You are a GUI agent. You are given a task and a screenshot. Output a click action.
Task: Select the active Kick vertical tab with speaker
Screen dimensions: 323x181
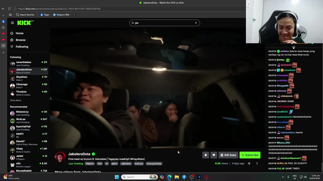[x=3, y=46]
